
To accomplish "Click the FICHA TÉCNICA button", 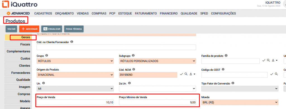I will click(74, 29).
